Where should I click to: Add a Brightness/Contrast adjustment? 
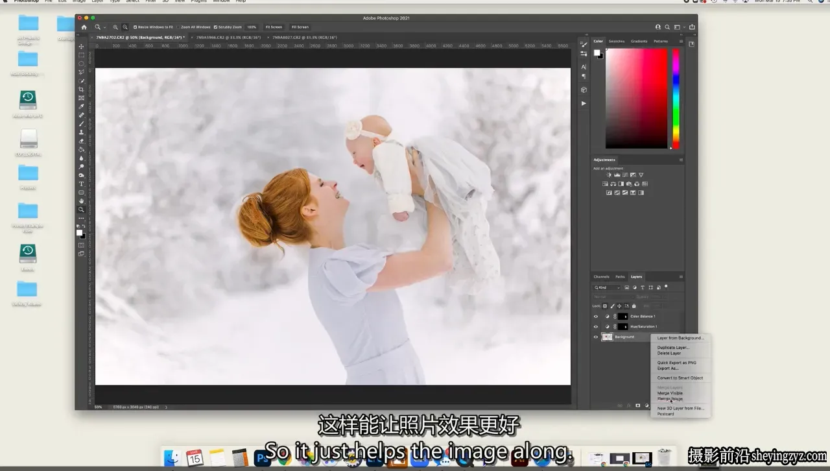pyautogui.click(x=609, y=175)
